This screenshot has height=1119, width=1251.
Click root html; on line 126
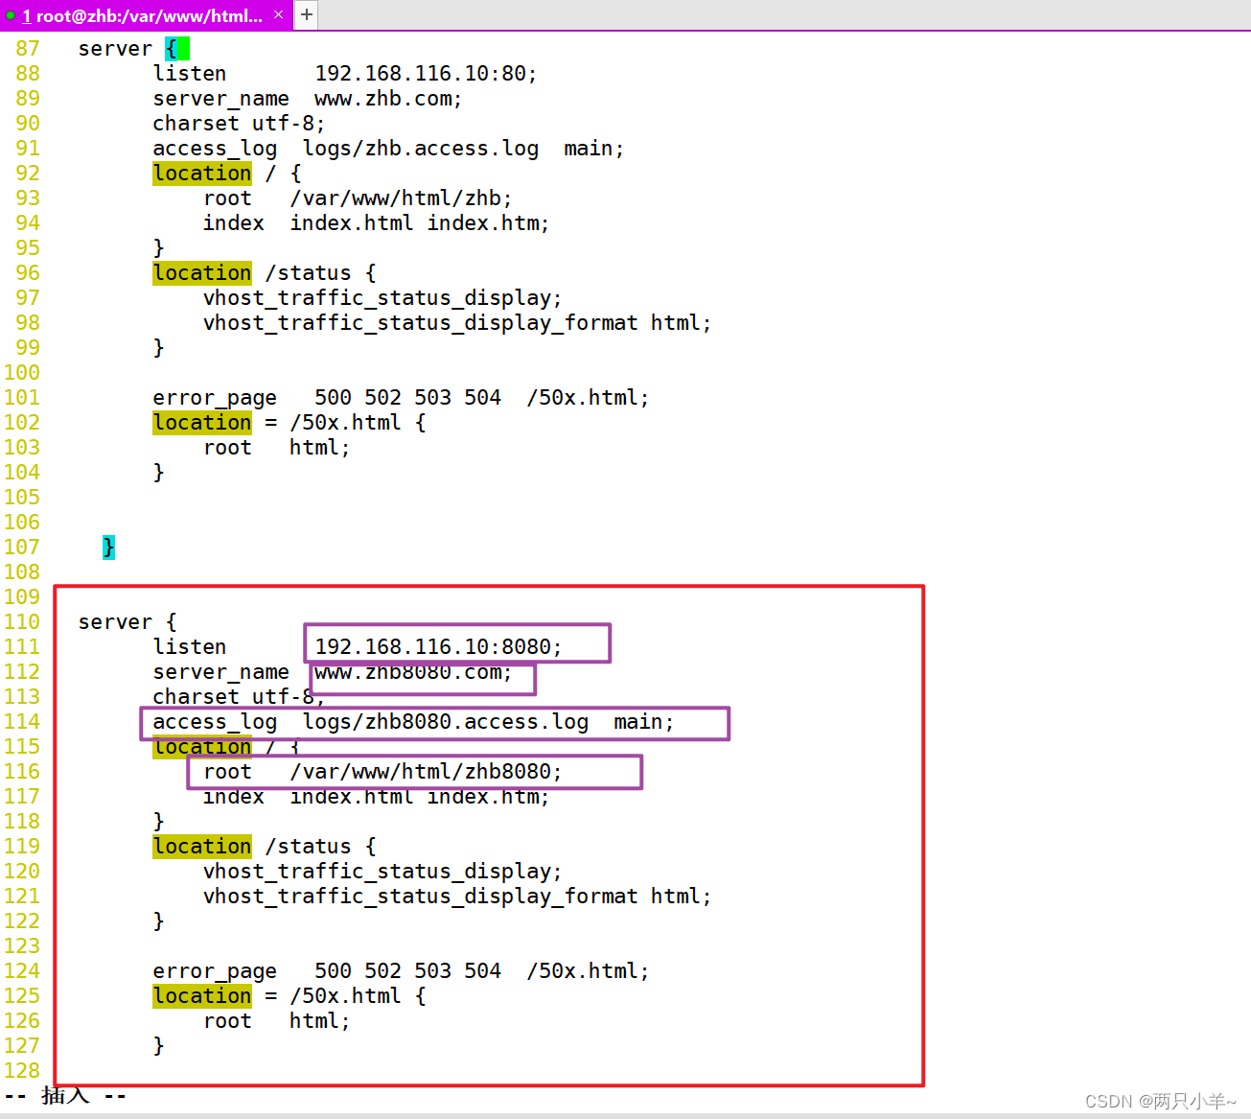pos(277,1021)
